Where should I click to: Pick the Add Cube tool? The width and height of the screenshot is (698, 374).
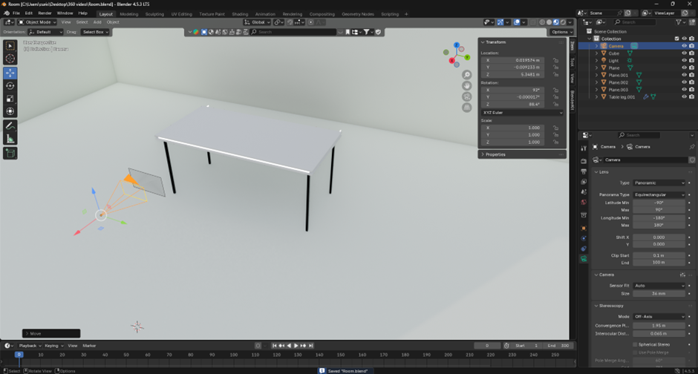click(10, 154)
